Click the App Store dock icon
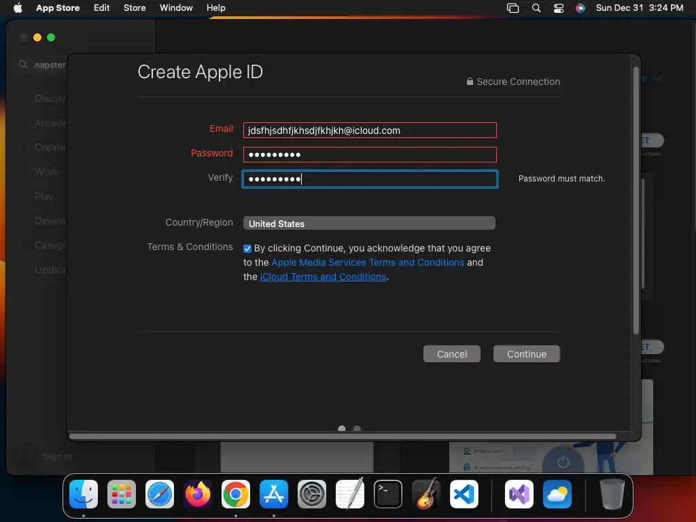This screenshot has height=522, width=696. [274, 494]
